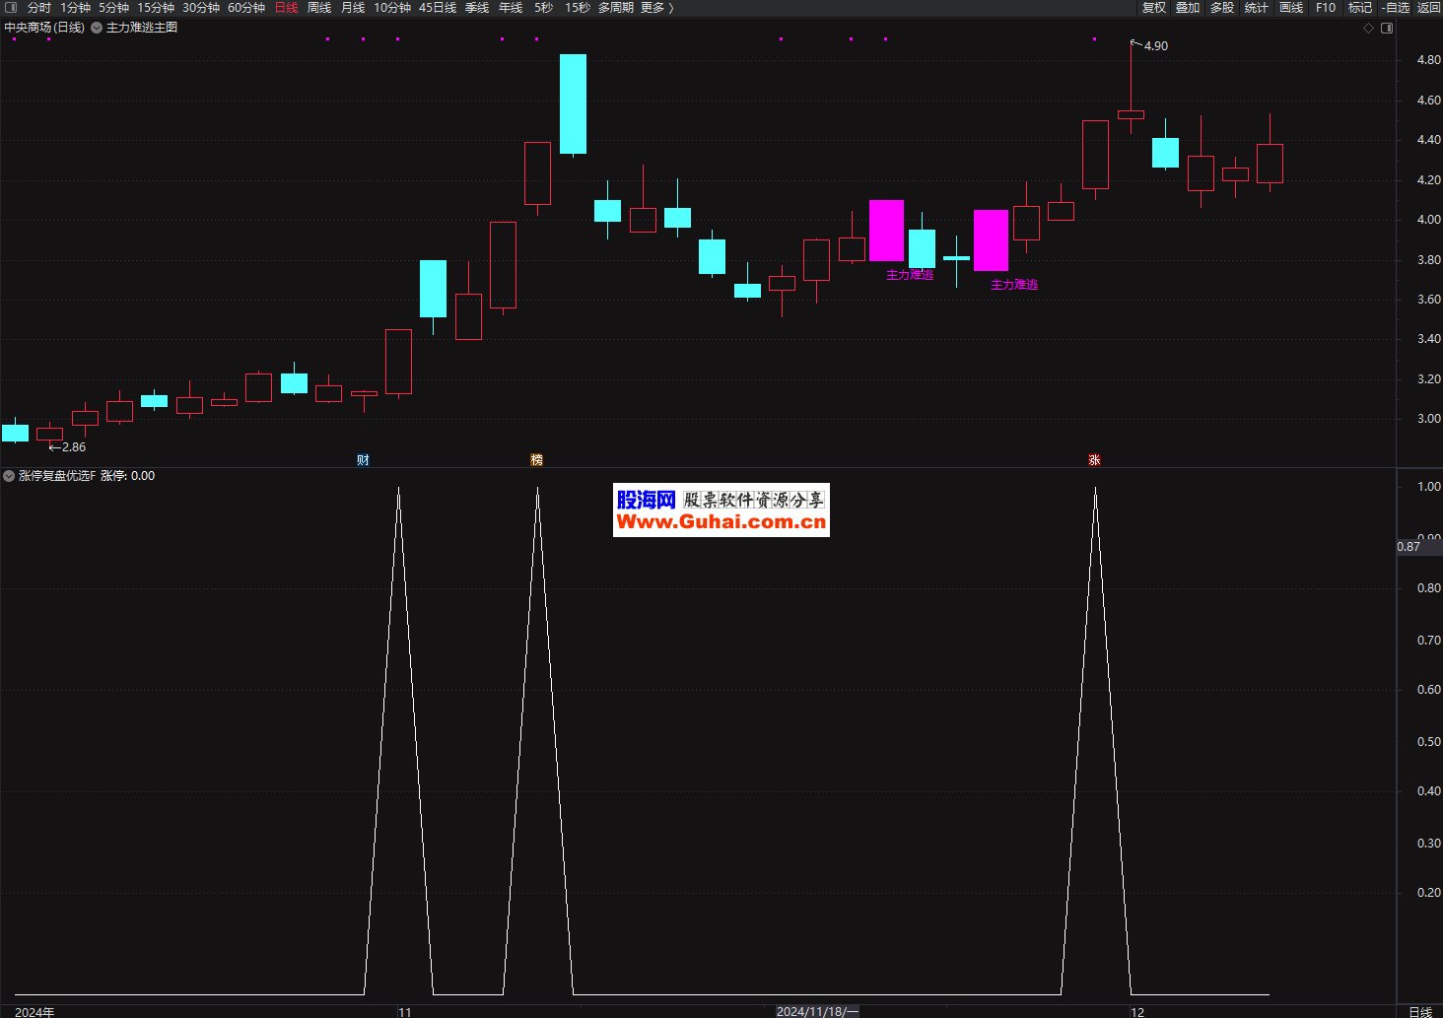The image size is (1443, 1018).
Task: Click the blue 财 event marker
Action: (363, 460)
